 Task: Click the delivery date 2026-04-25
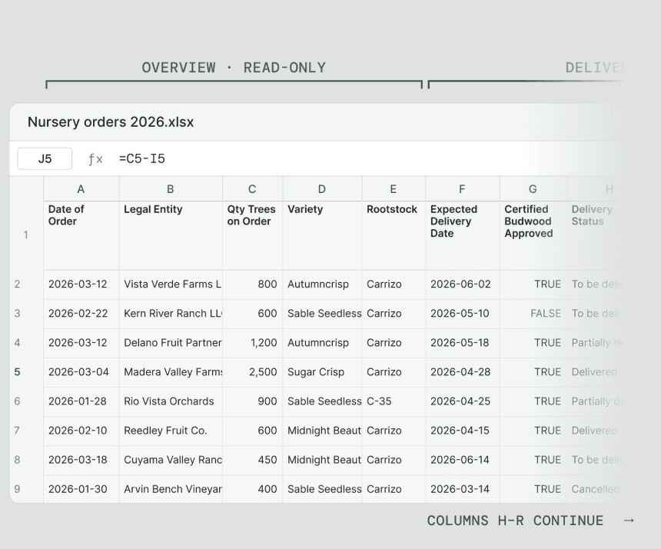pyautogui.click(x=463, y=401)
